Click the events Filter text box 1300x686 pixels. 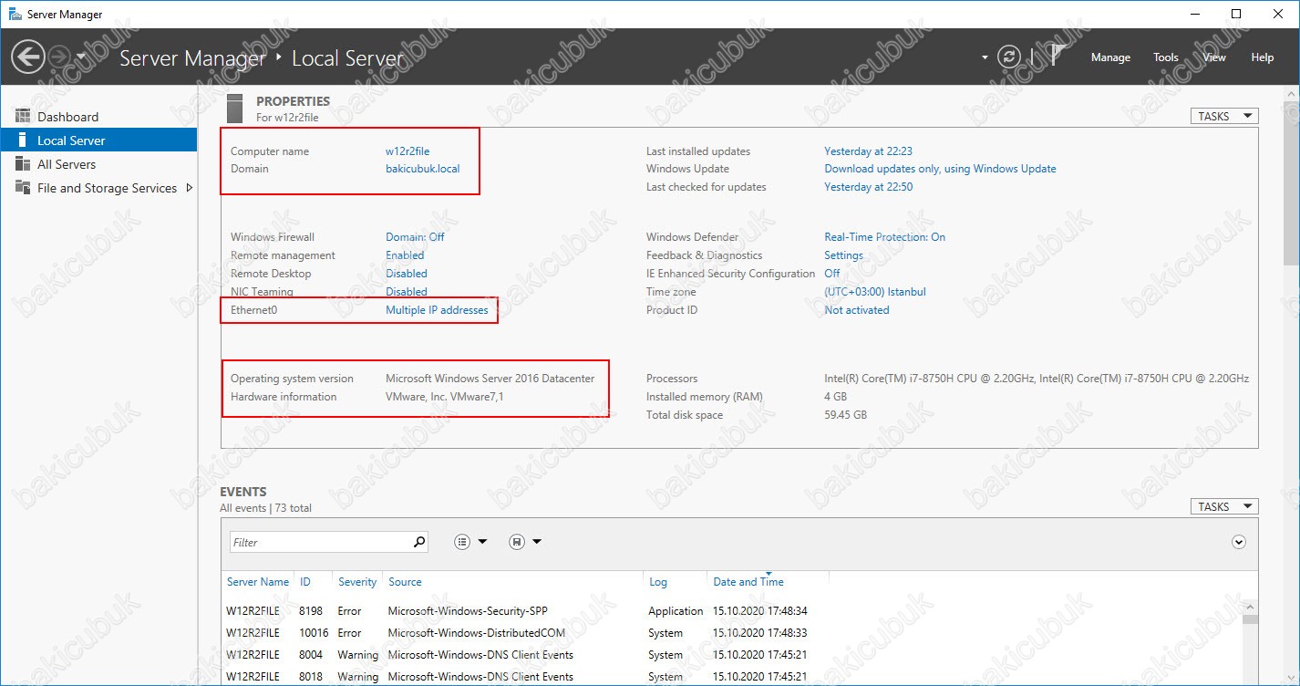(320, 542)
